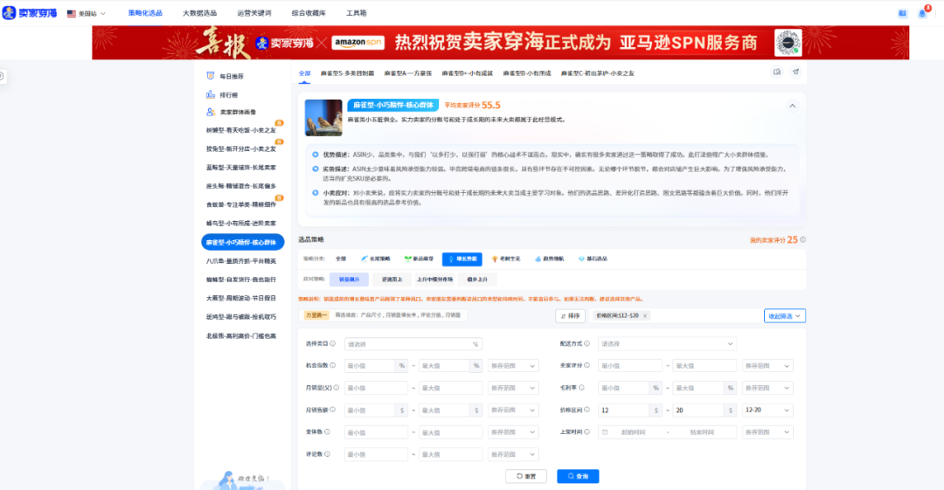The height and width of the screenshot is (490, 944).
Task: Switch to the 麻雀型A tab
Action: pos(407,73)
